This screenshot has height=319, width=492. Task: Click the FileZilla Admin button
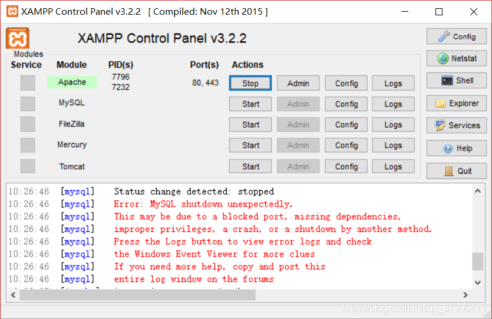[298, 125]
